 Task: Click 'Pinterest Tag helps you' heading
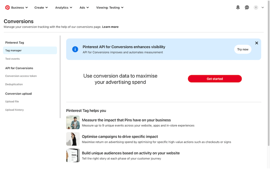pyautogui.click(x=86, y=111)
